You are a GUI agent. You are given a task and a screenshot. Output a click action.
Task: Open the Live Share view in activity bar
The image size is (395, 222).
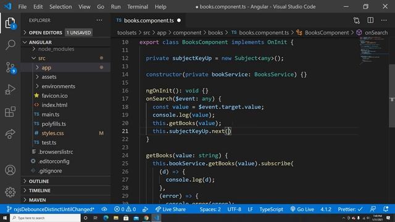pos(10,134)
